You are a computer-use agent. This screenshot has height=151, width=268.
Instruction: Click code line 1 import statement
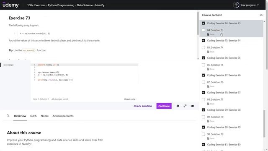click(49, 65)
